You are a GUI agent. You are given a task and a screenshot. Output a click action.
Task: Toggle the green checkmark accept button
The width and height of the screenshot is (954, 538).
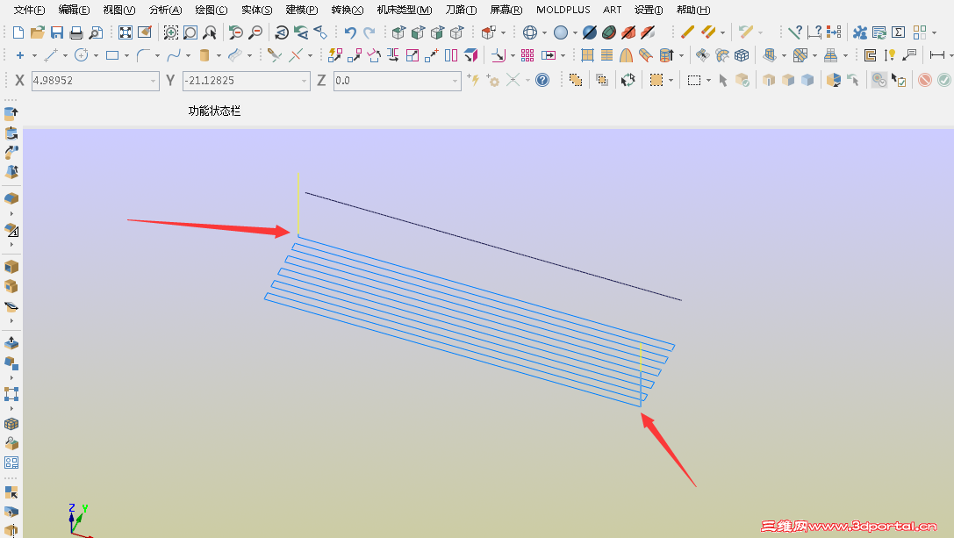943,80
